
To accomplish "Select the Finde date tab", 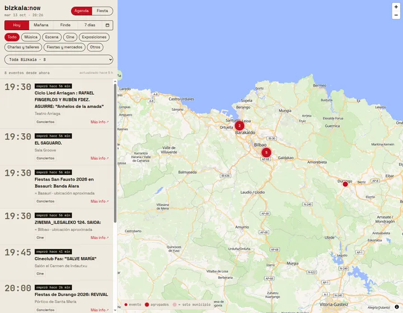I will point(65,25).
